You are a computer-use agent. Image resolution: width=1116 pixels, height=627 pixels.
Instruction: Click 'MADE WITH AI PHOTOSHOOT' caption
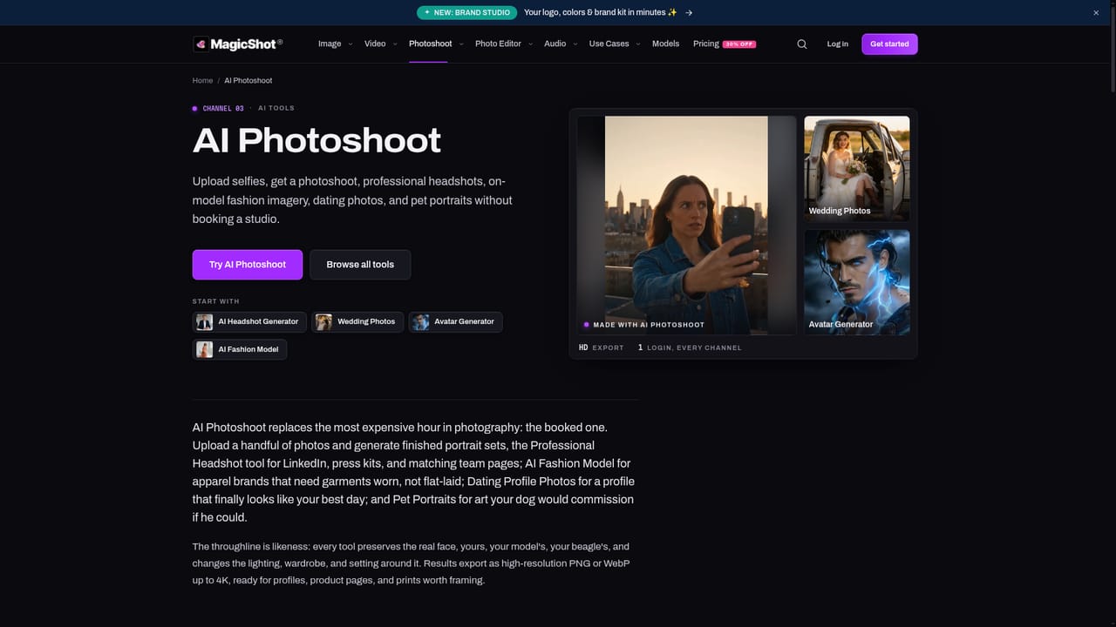coord(649,325)
